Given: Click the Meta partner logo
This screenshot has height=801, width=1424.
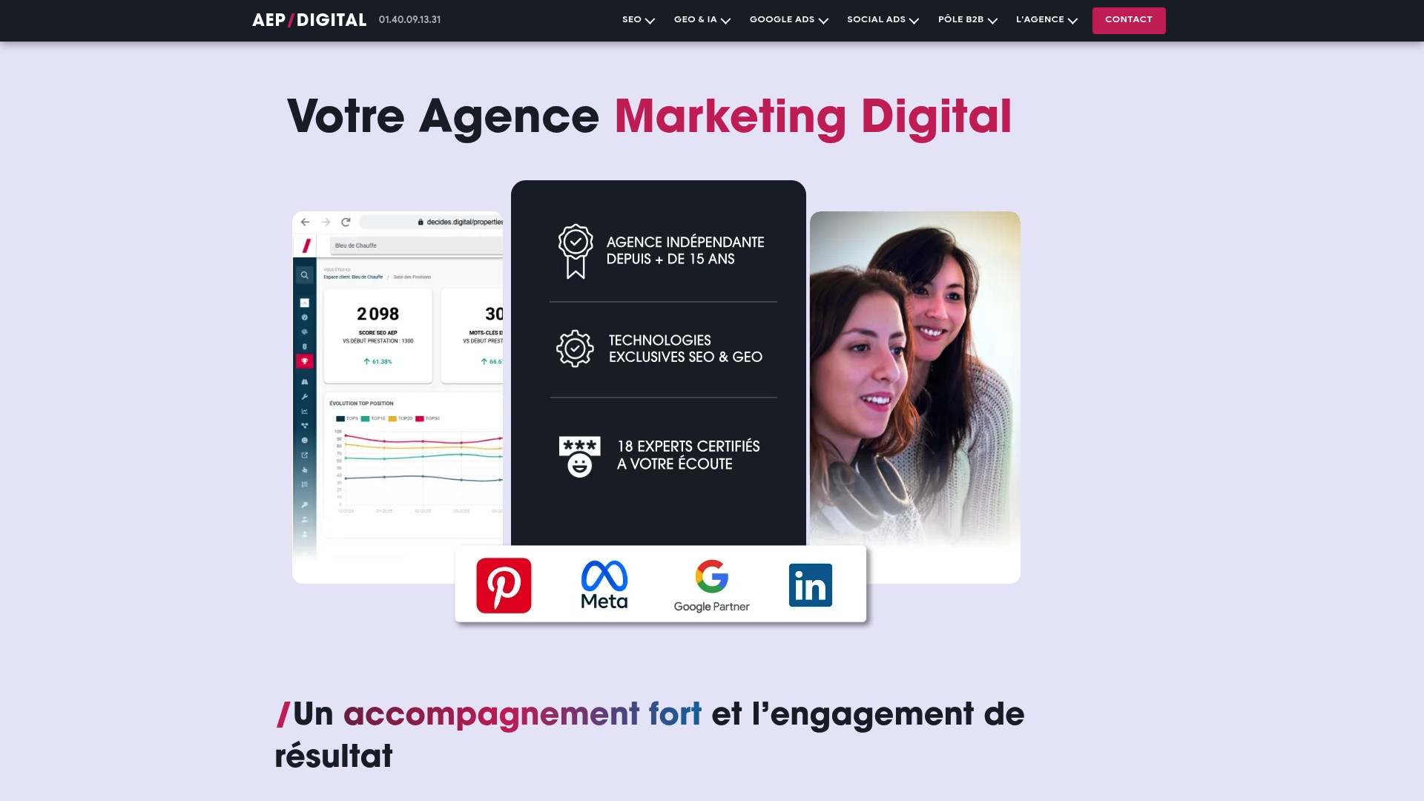Looking at the screenshot, I should (604, 585).
